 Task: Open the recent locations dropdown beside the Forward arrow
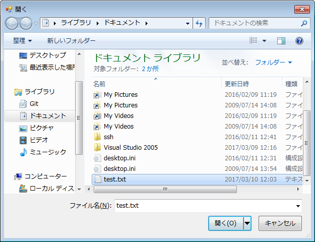coord(36,24)
